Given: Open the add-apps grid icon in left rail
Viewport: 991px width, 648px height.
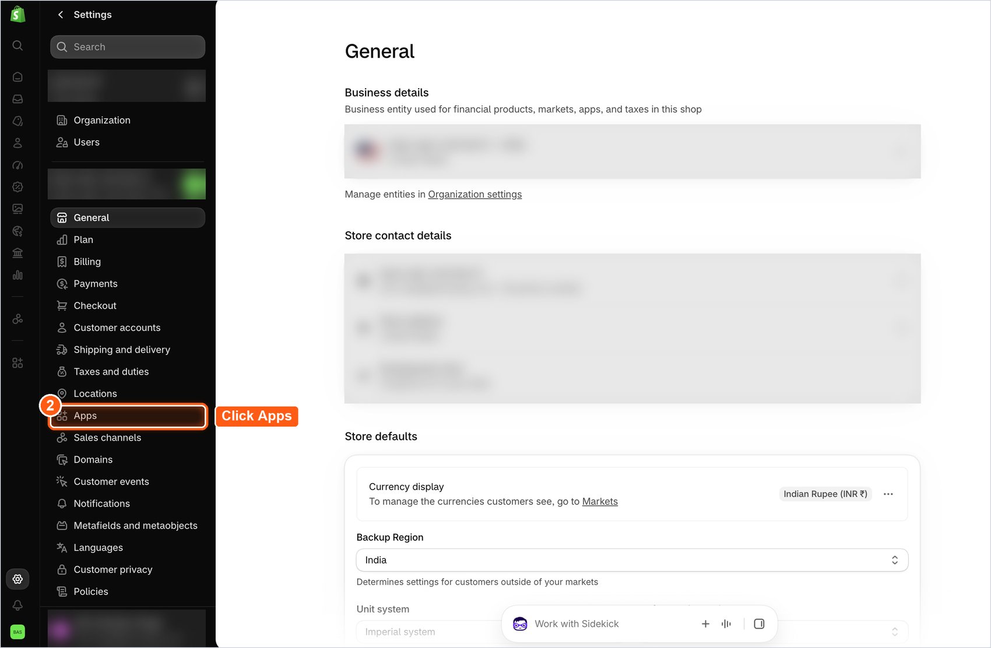Looking at the screenshot, I should coord(17,363).
